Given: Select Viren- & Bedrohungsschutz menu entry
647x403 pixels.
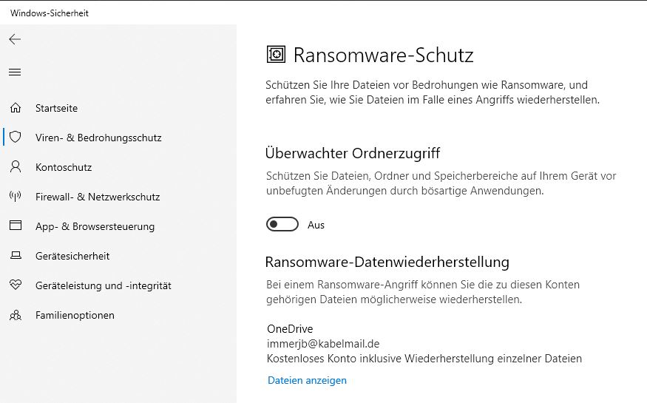Looking at the screenshot, I should point(98,138).
